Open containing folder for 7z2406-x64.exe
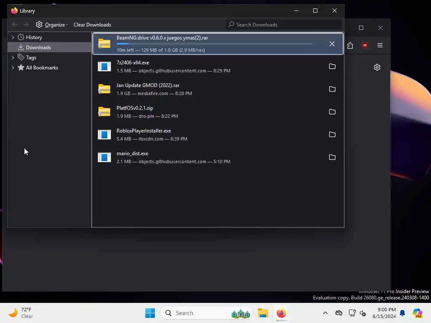Screen dimensions: 431x323 [332, 66]
